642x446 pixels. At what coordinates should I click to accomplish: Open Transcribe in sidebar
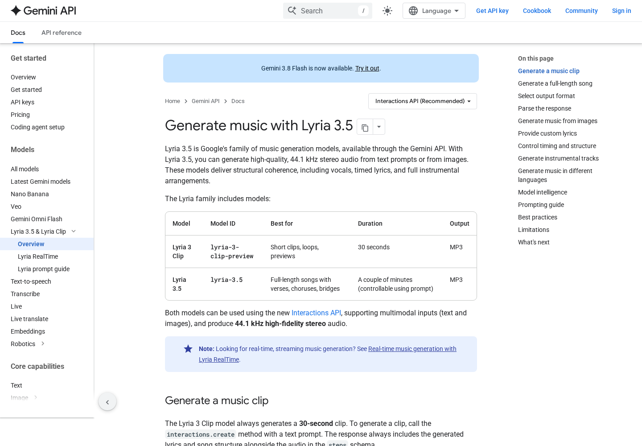pyautogui.click(x=25, y=294)
